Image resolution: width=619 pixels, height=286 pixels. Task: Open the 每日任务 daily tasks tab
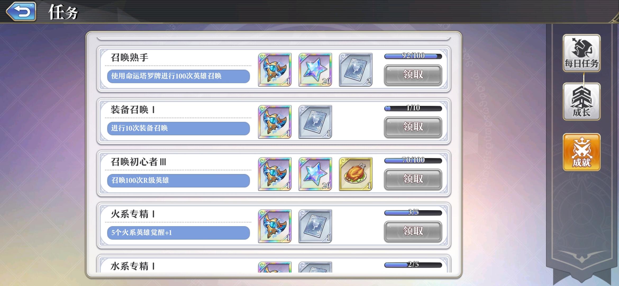click(581, 53)
